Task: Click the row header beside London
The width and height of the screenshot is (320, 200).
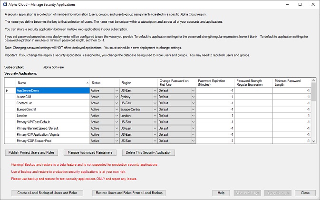Action: click(10, 116)
